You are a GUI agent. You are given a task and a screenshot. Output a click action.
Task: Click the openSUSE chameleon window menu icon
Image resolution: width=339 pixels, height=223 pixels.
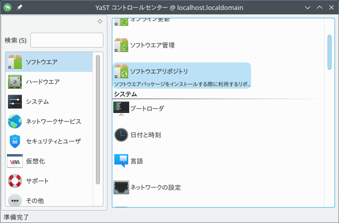[7, 7]
